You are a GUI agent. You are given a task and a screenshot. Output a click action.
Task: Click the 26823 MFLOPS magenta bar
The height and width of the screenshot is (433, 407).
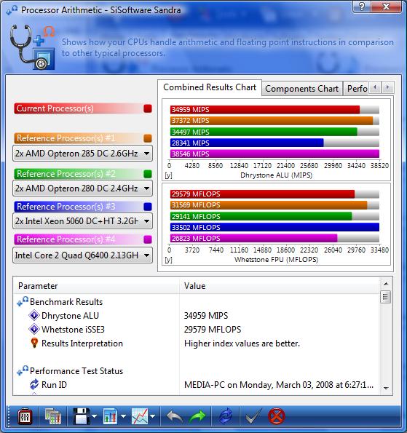point(253,238)
